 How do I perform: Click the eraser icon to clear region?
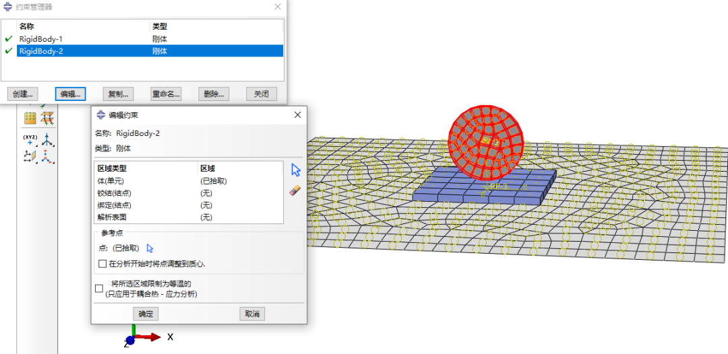coord(295,190)
